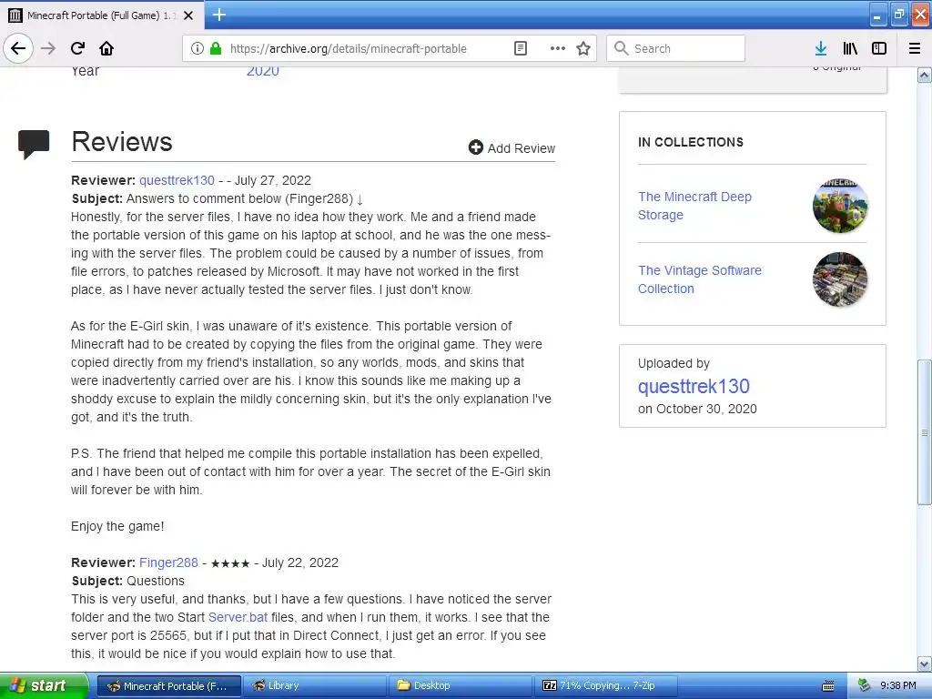Open the 2020 year link
The image size is (932, 699).
click(263, 72)
